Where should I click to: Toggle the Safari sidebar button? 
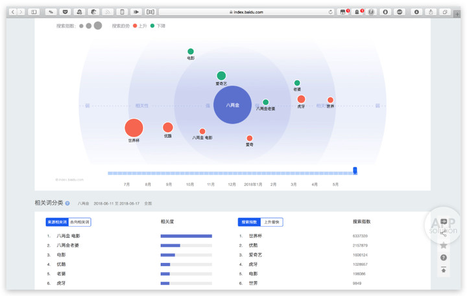click(x=34, y=12)
